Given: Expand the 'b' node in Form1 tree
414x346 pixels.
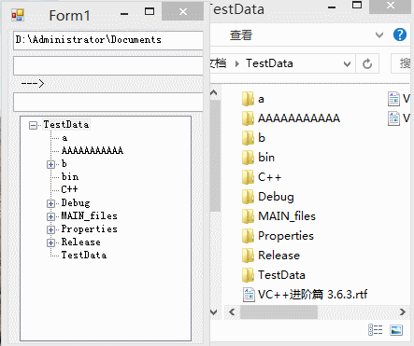Looking at the screenshot, I should [x=50, y=164].
